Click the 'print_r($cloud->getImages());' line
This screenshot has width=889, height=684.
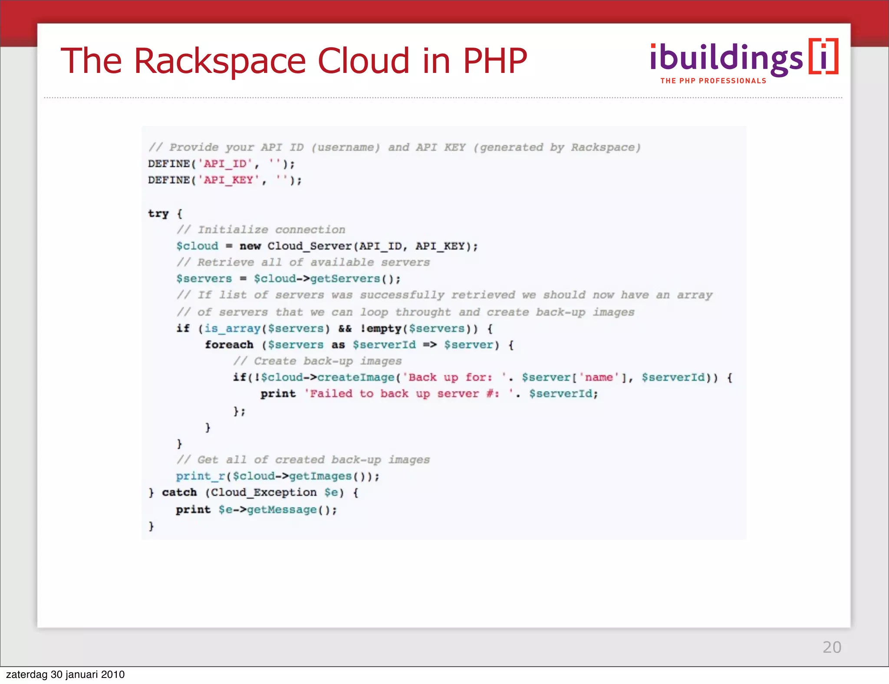[278, 476]
